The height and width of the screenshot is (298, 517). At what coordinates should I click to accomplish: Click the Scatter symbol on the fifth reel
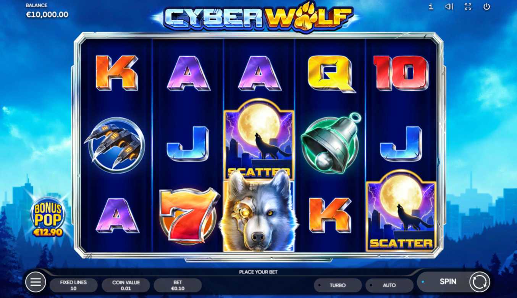[401, 211]
